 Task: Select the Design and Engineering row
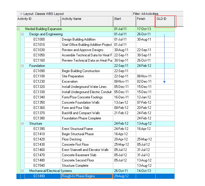coord(98,34)
